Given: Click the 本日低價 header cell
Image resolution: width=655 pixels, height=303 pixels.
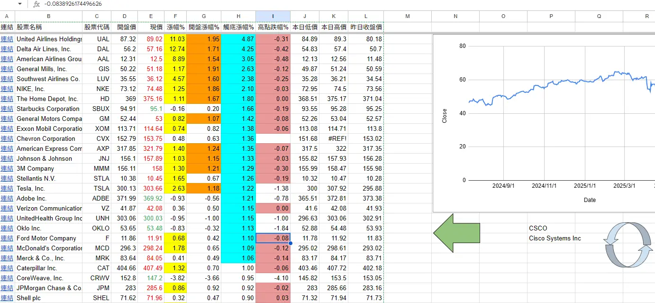Looking at the screenshot, I should [305, 27].
